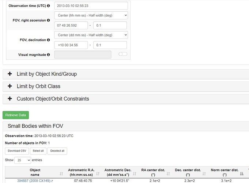Click the info icon beside Visual magnitude
This screenshot has height=183, width=249.
click(x=48, y=55)
